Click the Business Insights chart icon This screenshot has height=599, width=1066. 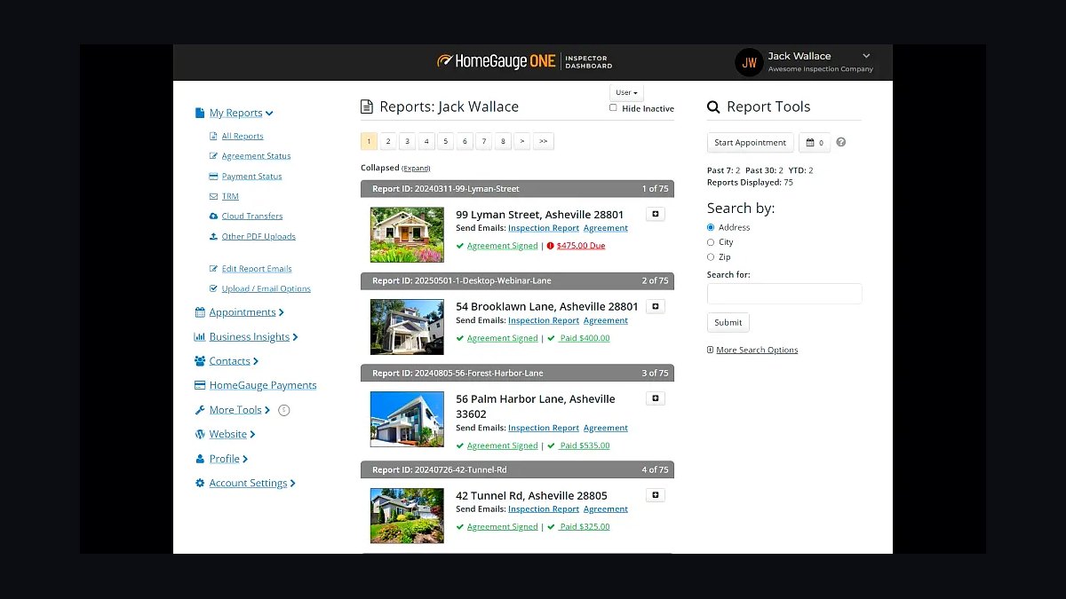pyautogui.click(x=200, y=337)
